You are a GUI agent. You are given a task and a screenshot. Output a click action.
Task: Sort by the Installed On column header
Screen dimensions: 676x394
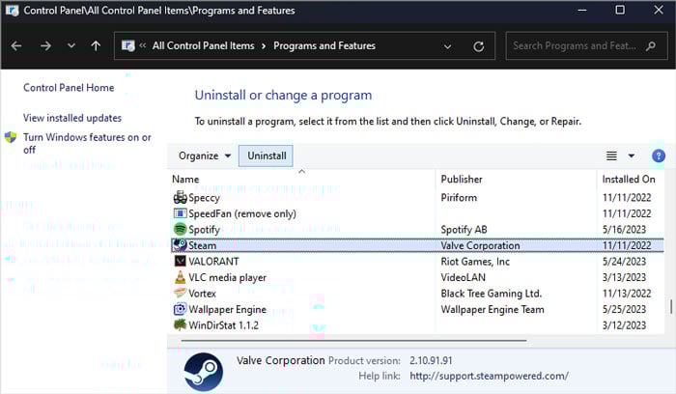(x=629, y=179)
